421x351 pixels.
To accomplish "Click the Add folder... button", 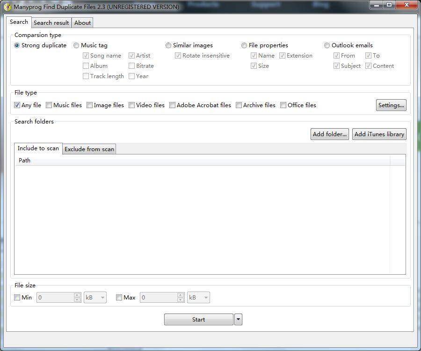I will [x=329, y=134].
